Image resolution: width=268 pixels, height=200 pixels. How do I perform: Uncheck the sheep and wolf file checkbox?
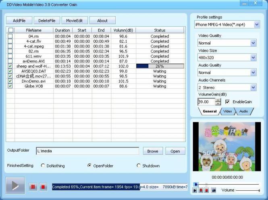pyautogui.click(x=10, y=66)
